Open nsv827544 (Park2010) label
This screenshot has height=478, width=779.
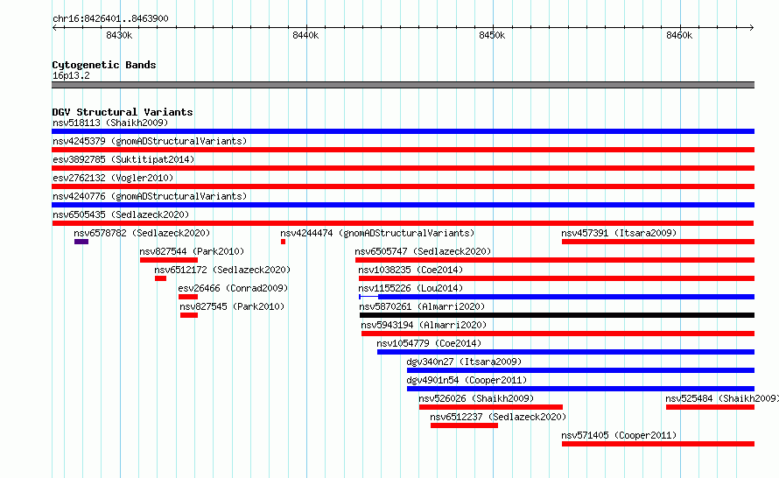pos(192,251)
